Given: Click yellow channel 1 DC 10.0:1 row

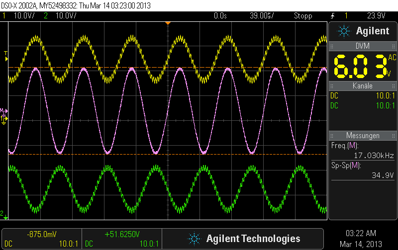Looking at the screenshot, I should click(x=363, y=95).
